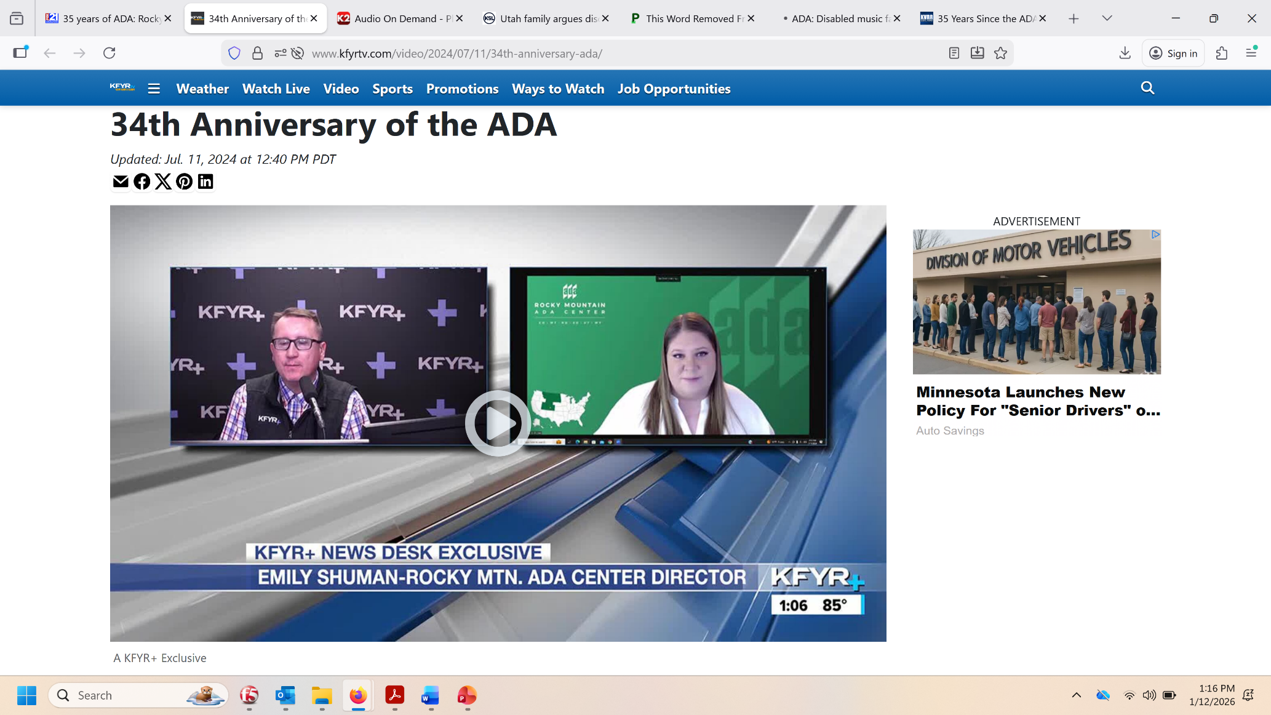Share article on X
1271x715 pixels.
coord(163,182)
